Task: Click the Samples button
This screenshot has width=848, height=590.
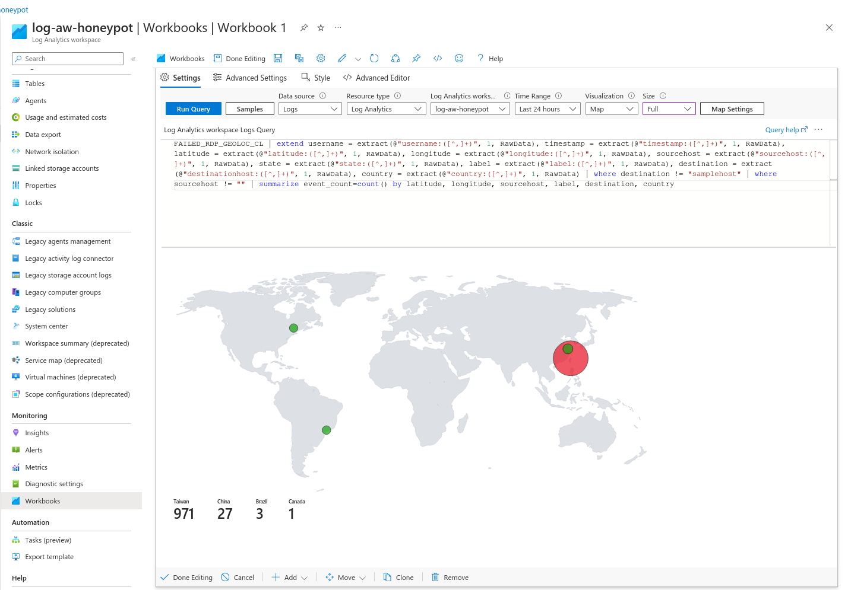Action: (x=250, y=109)
